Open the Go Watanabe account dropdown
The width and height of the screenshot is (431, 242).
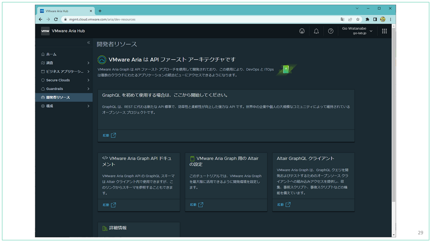coord(357,31)
